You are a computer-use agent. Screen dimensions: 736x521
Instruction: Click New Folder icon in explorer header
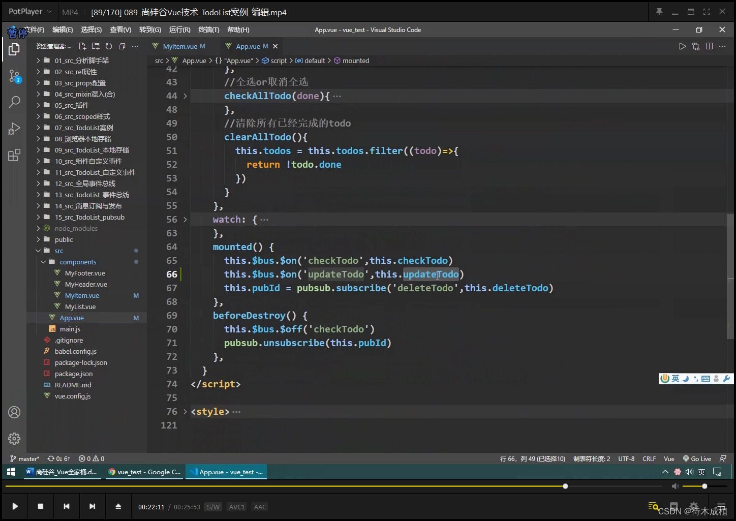coord(96,46)
